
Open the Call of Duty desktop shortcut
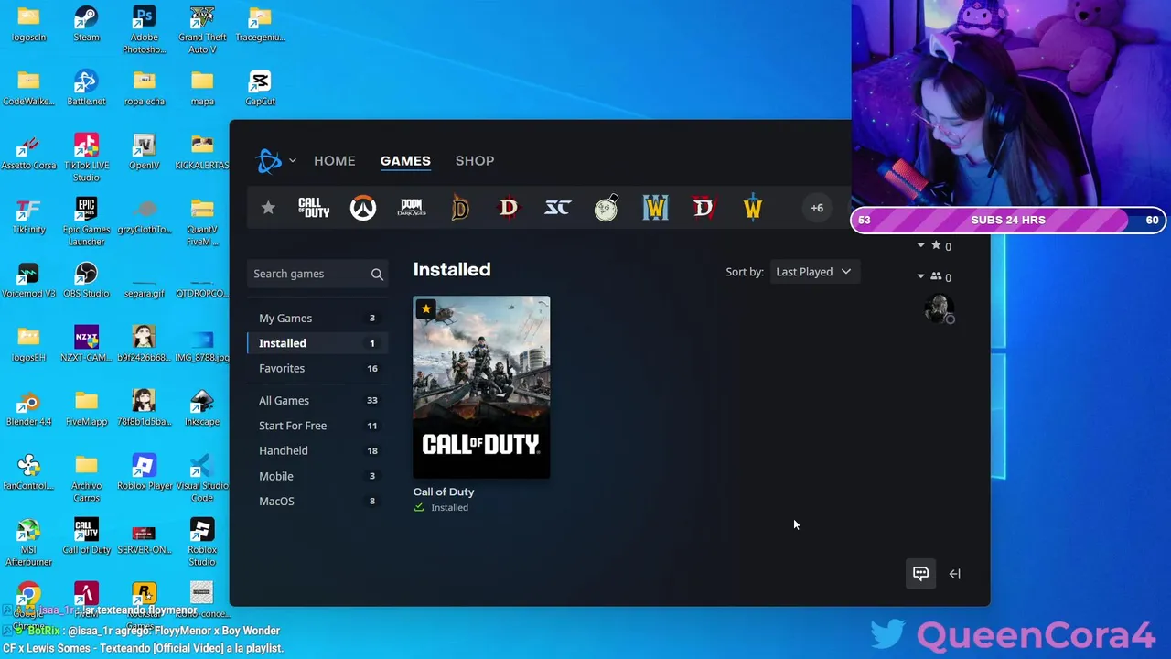(86, 536)
